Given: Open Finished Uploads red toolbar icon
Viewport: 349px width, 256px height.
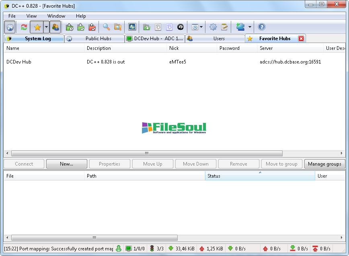Looking at the screenshot, I should point(92,27).
